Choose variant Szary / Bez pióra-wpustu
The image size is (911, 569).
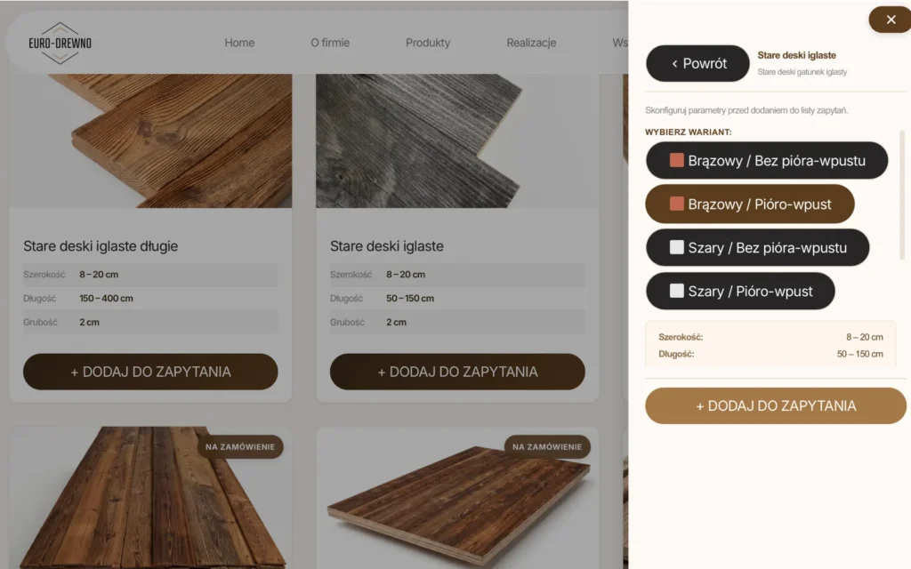pos(758,247)
